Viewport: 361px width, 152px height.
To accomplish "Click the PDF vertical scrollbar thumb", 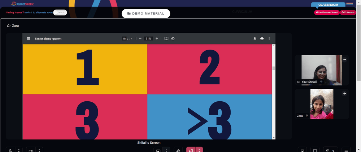I will [x=274, y=68].
